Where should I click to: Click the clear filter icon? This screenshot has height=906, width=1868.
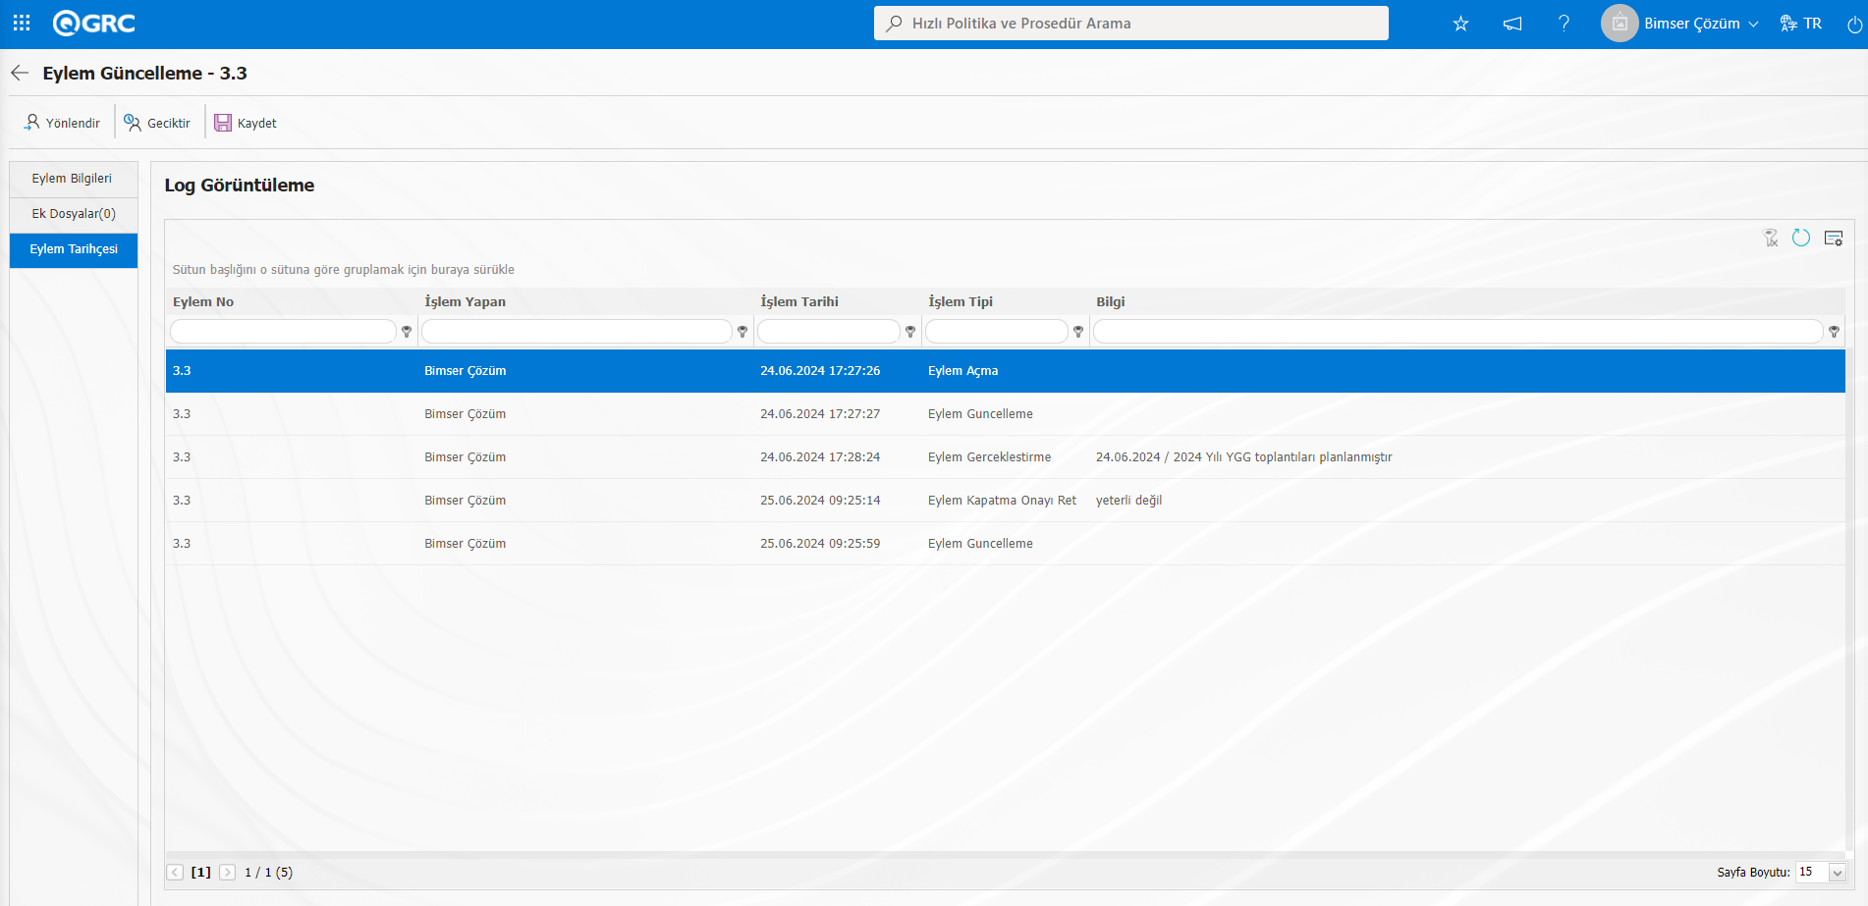[1771, 238]
